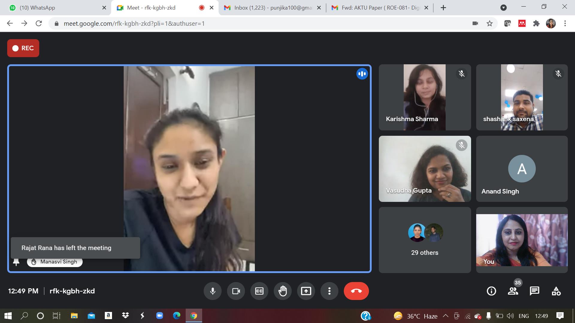Expand hidden system tray icons chevron
This screenshot has width=575, height=323.
pyautogui.click(x=446, y=316)
